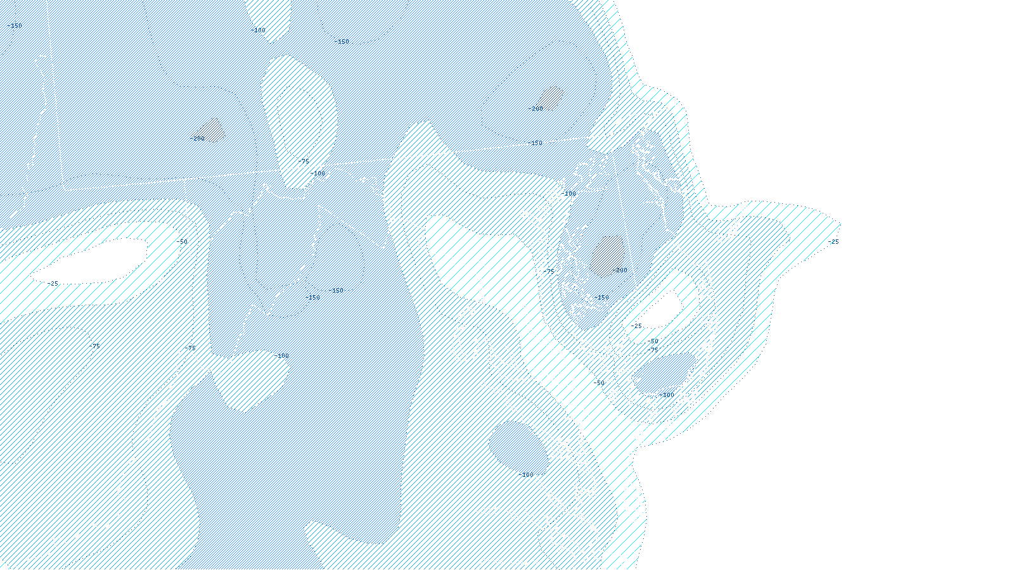Viewport: 1014px width, 570px height.
Task: Pick the -75 label beside the -100 label
Action: click(x=304, y=161)
